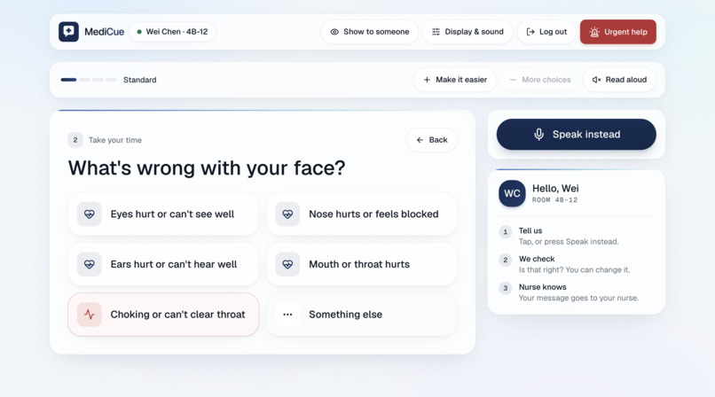
Task: Click the WC avatar circle
Action: tap(512, 193)
